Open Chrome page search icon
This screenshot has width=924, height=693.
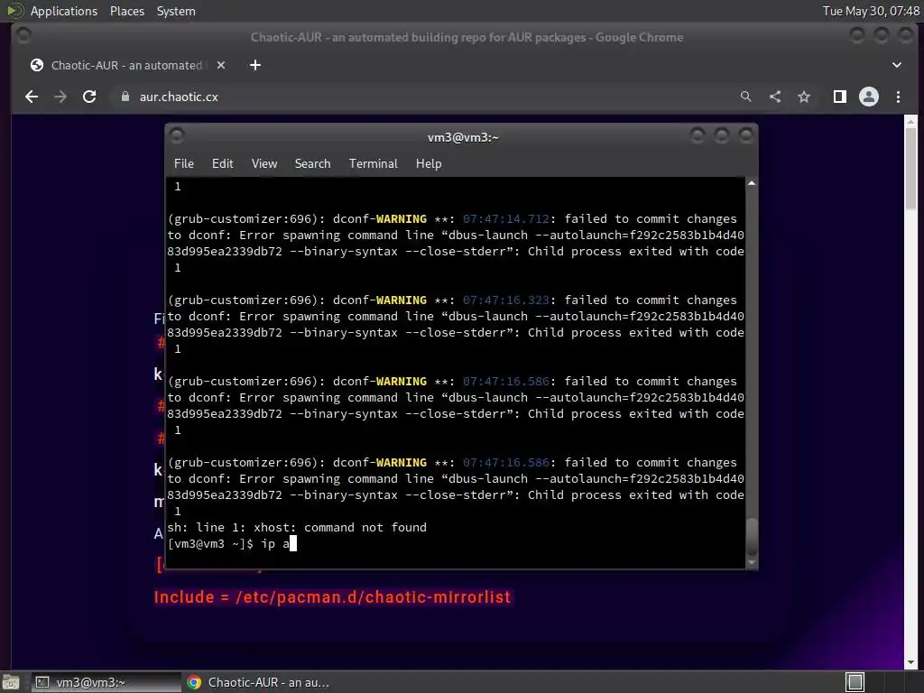[745, 97]
